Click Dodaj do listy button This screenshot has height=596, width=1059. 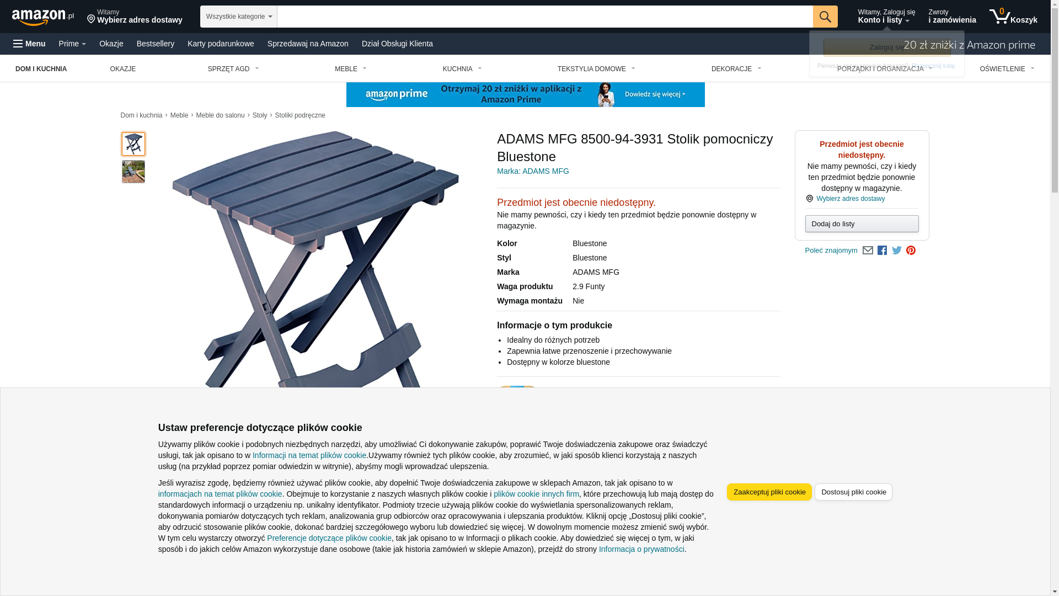click(862, 223)
